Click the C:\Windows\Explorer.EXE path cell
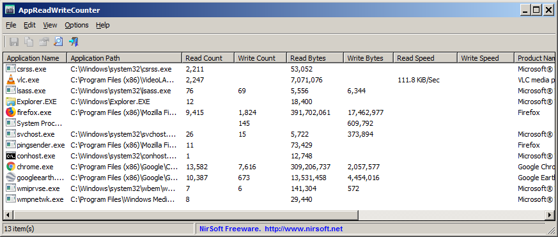The height and width of the screenshot is (237, 558). point(111,102)
